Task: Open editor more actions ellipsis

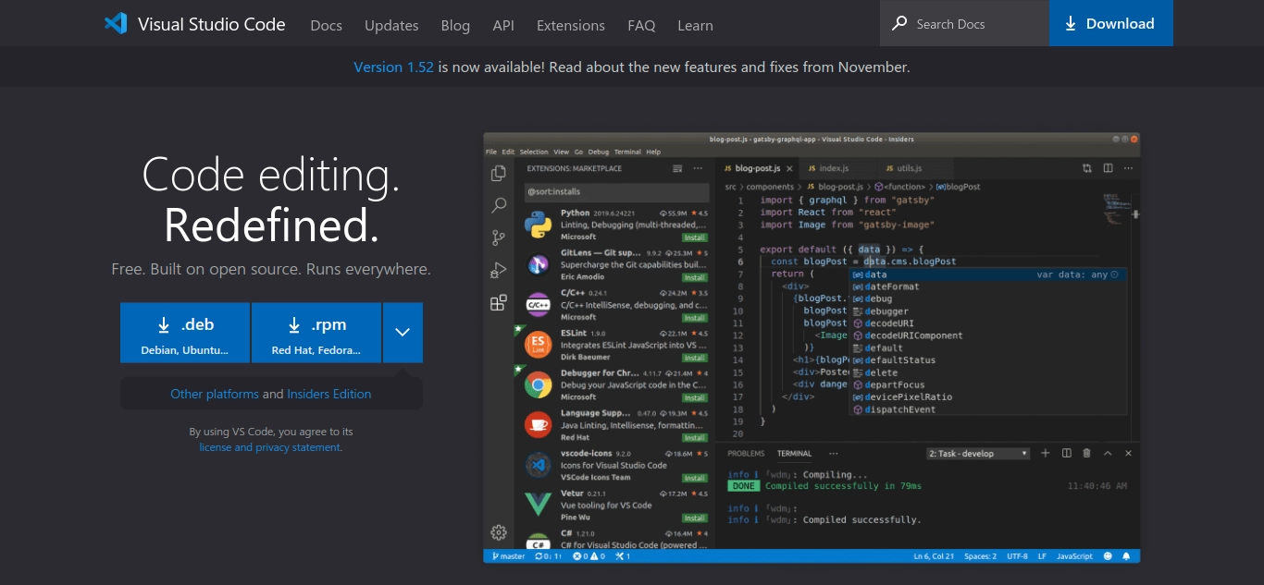Action: (1128, 168)
